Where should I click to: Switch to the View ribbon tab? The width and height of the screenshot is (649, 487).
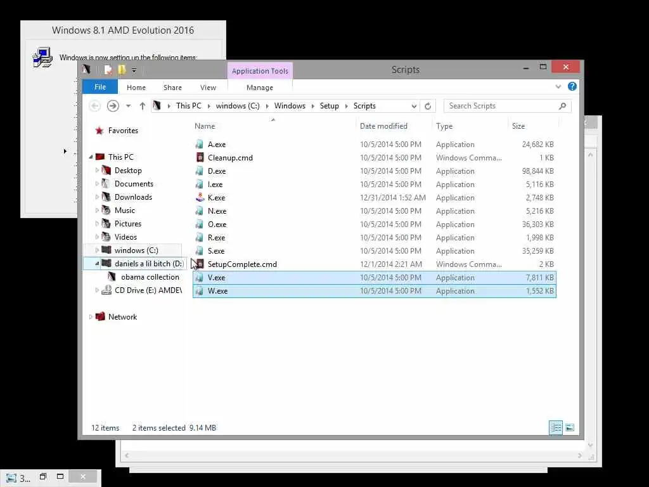tap(208, 88)
